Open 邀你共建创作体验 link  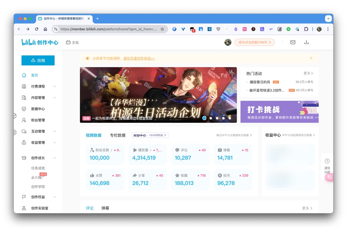pos(139,58)
